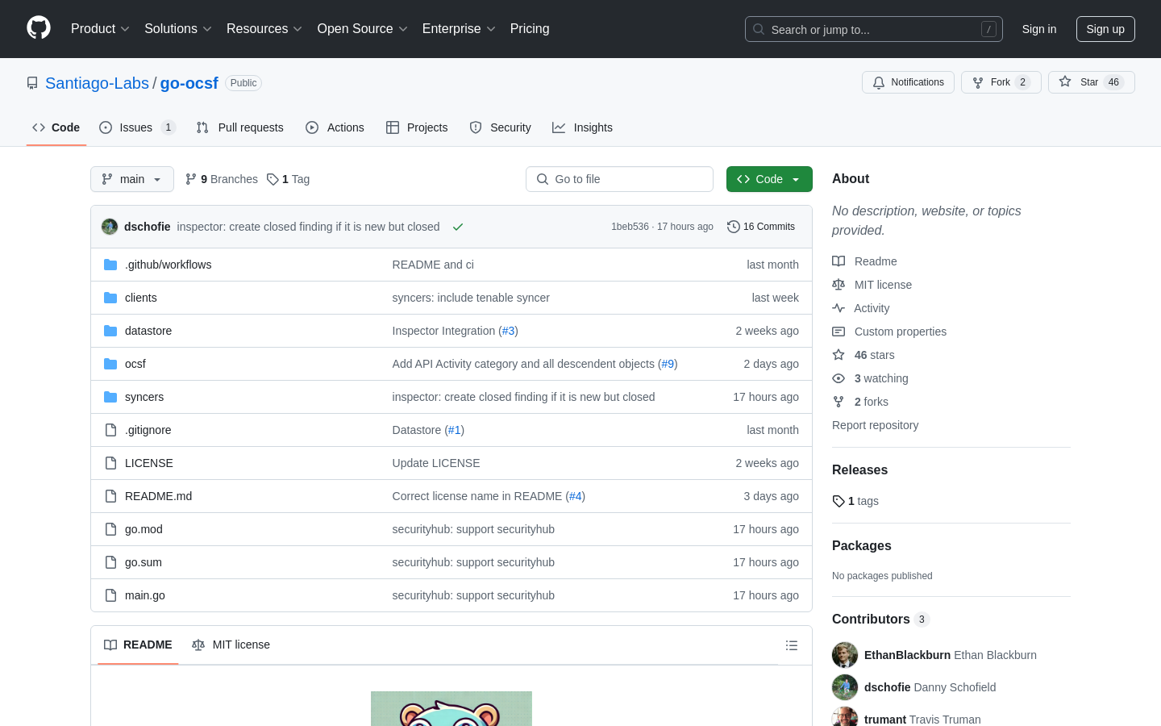This screenshot has height=726, width=1161.
Task: Open the Product dropdown menu
Action: tap(100, 29)
